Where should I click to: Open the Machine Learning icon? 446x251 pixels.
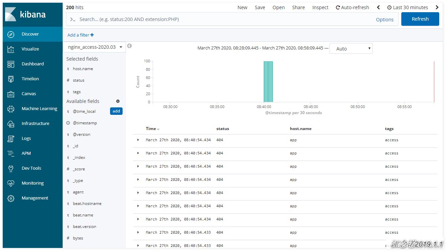[x=11, y=109]
